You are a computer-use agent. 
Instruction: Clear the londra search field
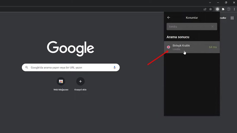point(212,27)
